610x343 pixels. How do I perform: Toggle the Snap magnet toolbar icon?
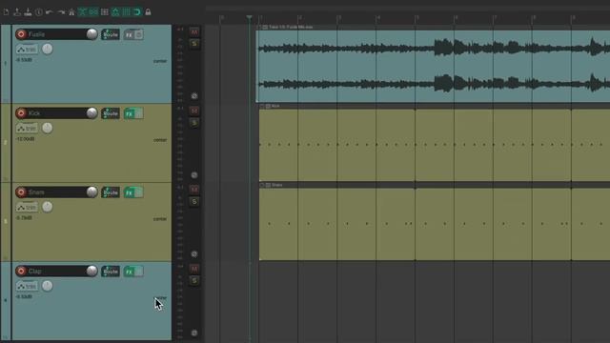[137, 12]
